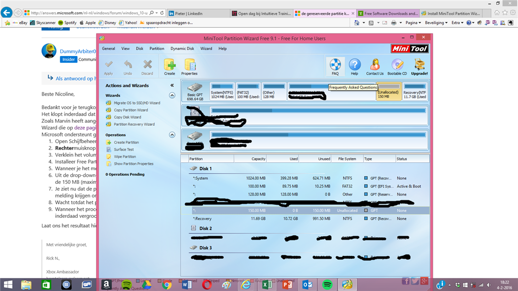Open the Dynamic Disk menu

182,48
